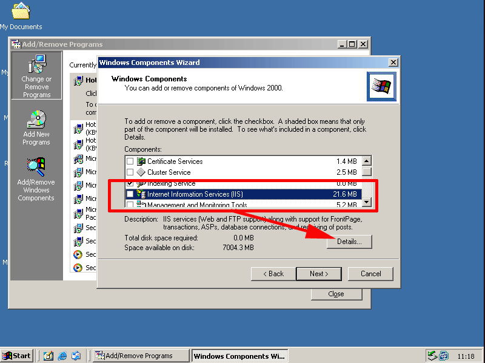This screenshot has width=485, height=363.
Task: Check Management and Monitoring Tools checkbox
Action: click(x=130, y=205)
